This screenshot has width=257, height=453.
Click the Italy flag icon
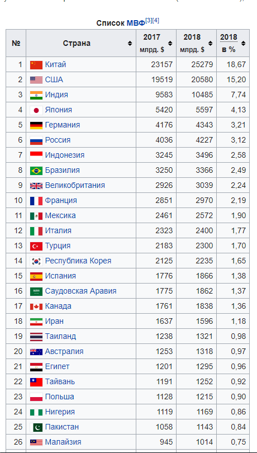(36, 231)
